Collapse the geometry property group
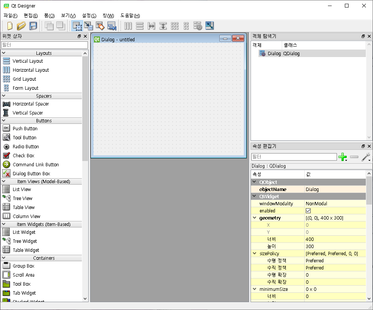This screenshot has width=373, height=310. [255, 218]
